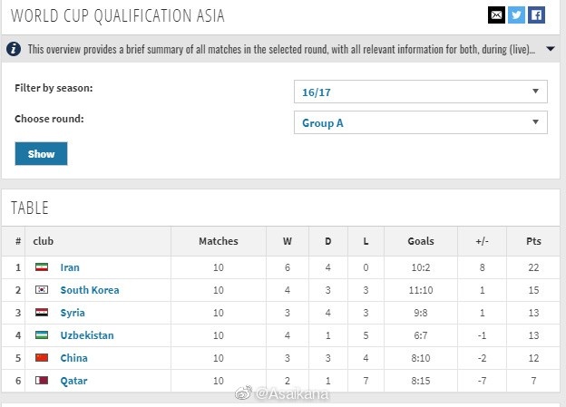The image size is (566, 407).
Task: Open the round dropdown showing Group A
Action: 421,122
